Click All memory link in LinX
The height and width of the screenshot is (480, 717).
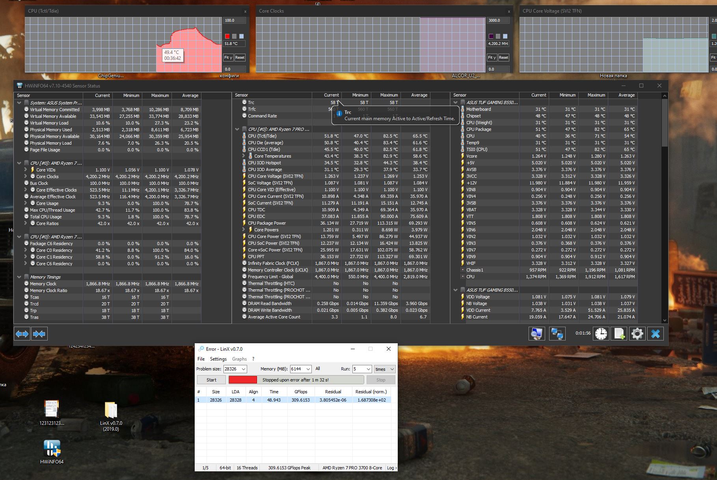click(318, 369)
